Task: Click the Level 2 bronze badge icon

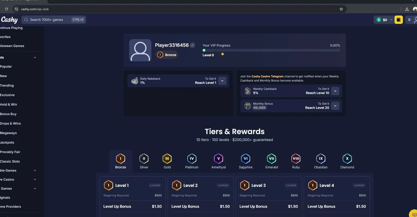Action: click(x=176, y=185)
